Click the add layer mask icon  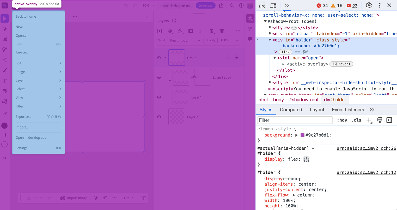coord(191,31)
